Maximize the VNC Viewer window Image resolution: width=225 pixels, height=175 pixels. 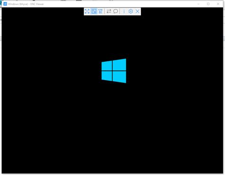click(208, 4)
